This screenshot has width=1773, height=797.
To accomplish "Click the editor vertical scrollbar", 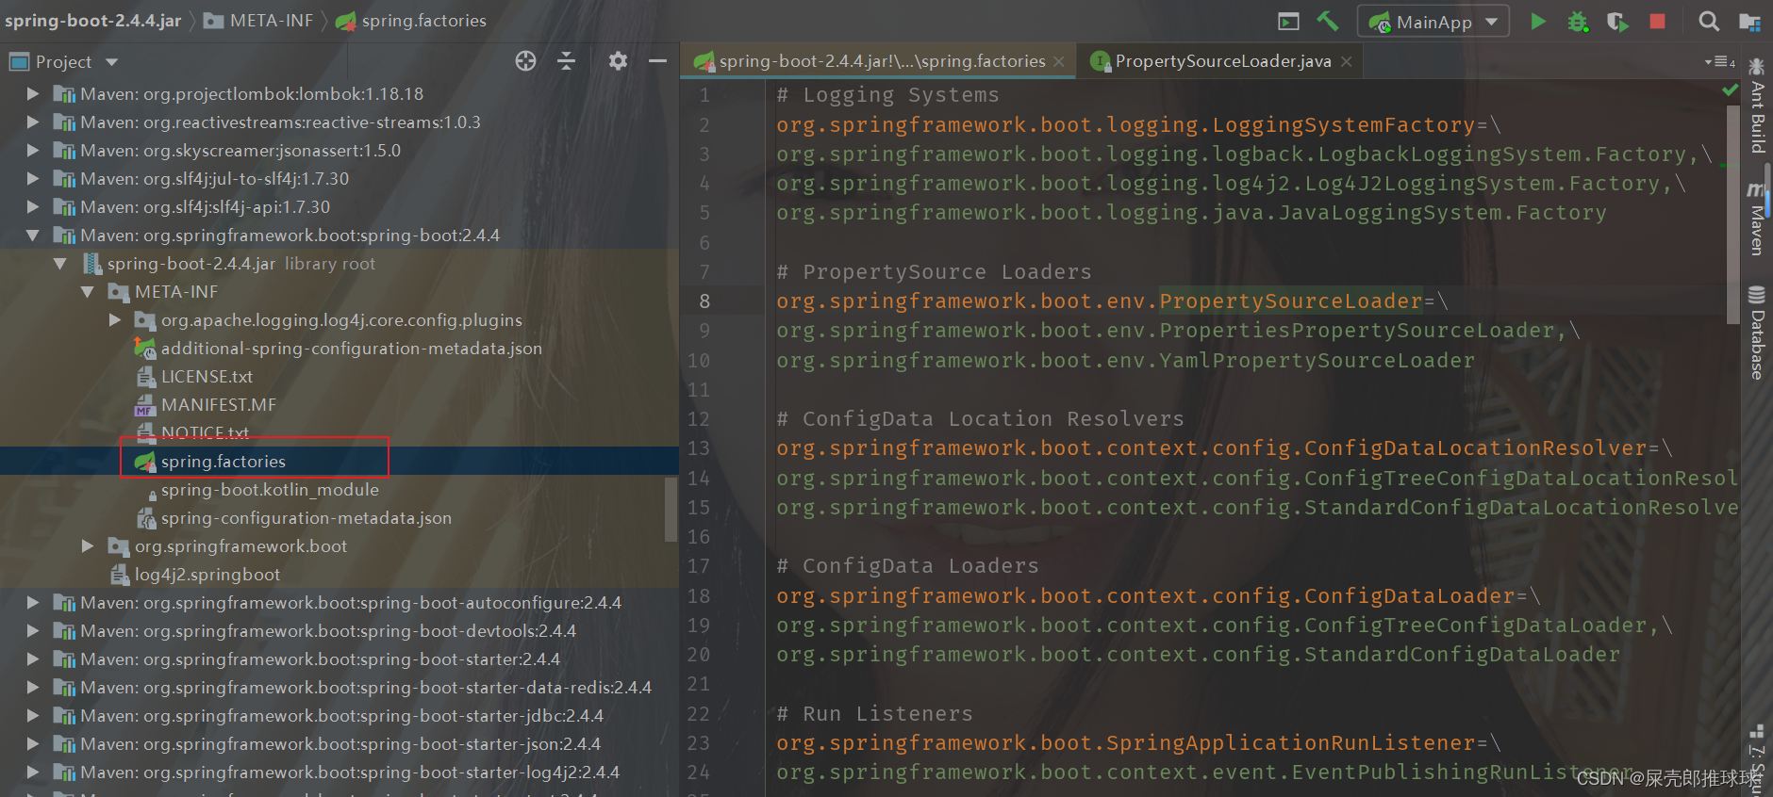I will (1732, 215).
